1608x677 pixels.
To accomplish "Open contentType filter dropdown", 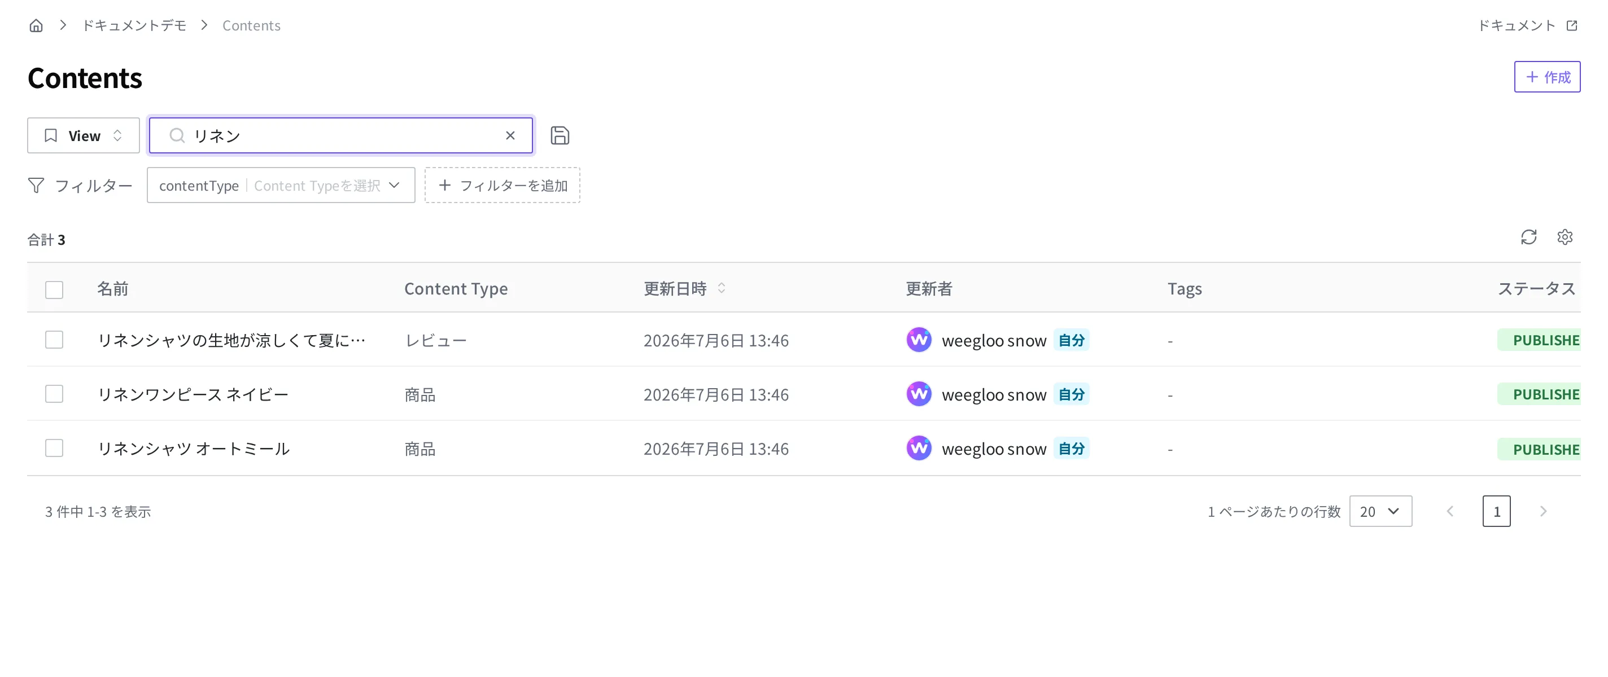I will click(281, 185).
